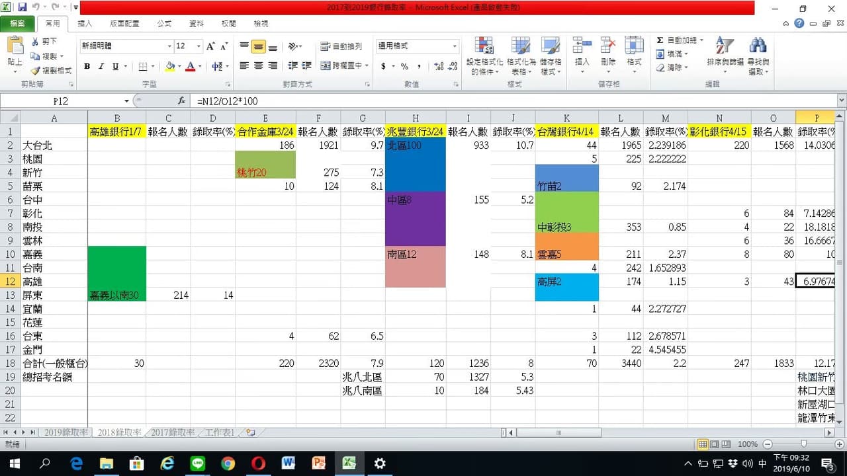The height and width of the screenshot is (476, 847).
Task: Expand the Name Box dropdown
Action: [126, 101]
